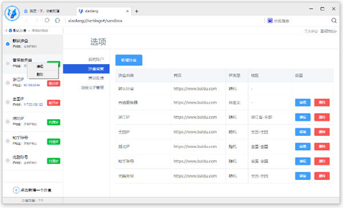
Task: Open 意见反馈 settings section
Action: coord(96,78)
